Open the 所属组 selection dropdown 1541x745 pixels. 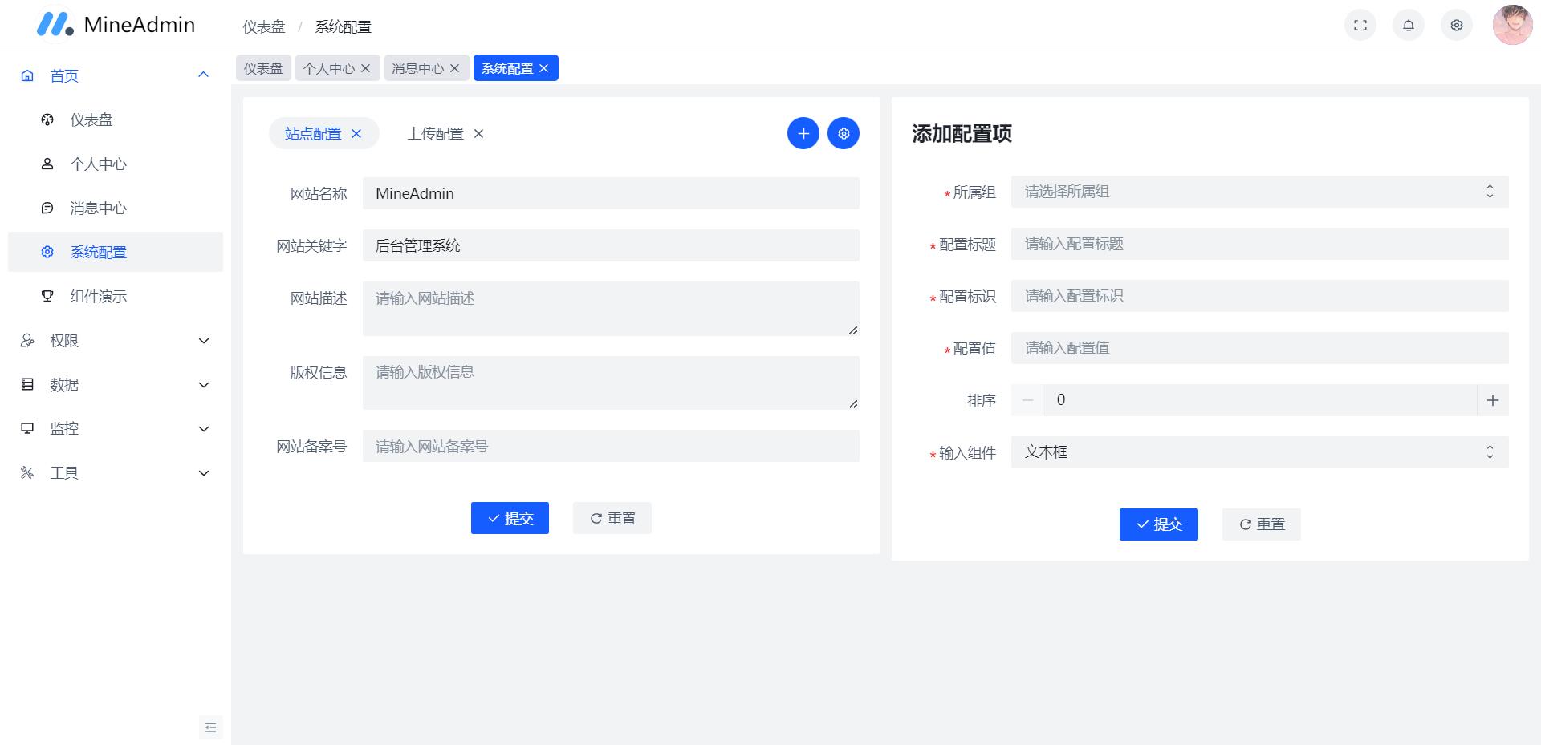(1257, 192)
